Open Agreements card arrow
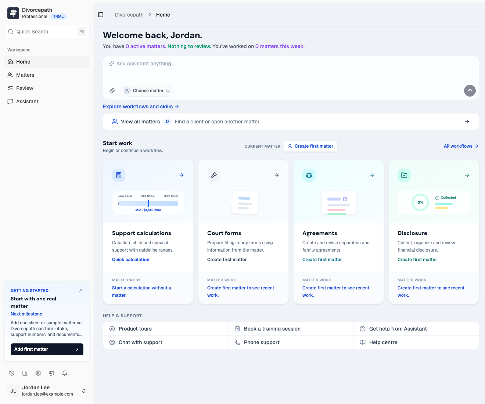 [372, 175]
